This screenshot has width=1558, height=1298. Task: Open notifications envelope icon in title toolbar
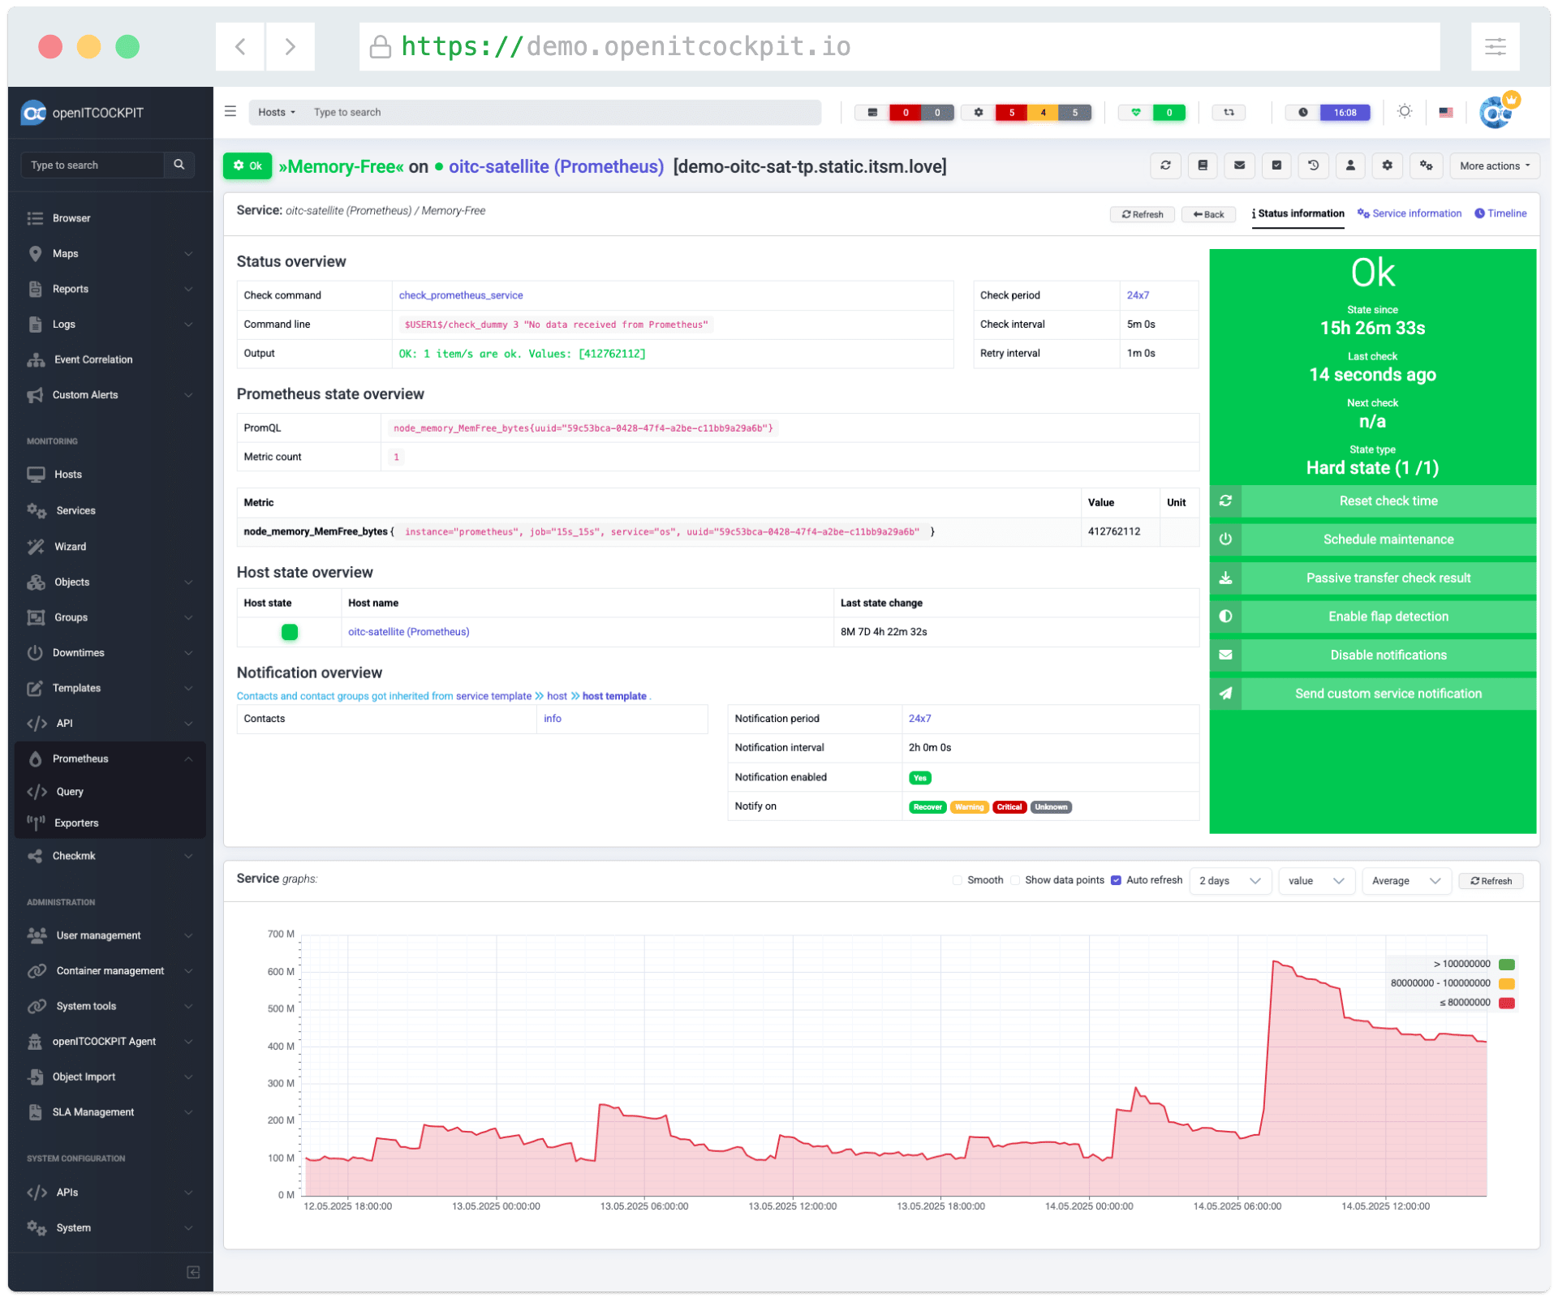pos(1239,165)
